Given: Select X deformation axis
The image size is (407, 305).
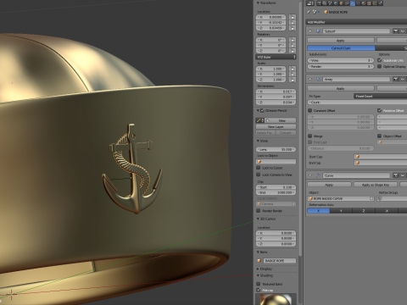Looking at the screenshot, I should click(x=319, y=210).
